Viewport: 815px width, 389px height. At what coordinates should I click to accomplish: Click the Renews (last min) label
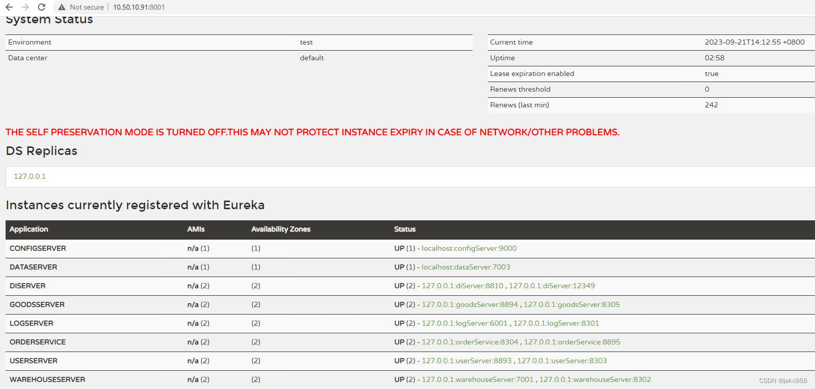click(519, 105)
